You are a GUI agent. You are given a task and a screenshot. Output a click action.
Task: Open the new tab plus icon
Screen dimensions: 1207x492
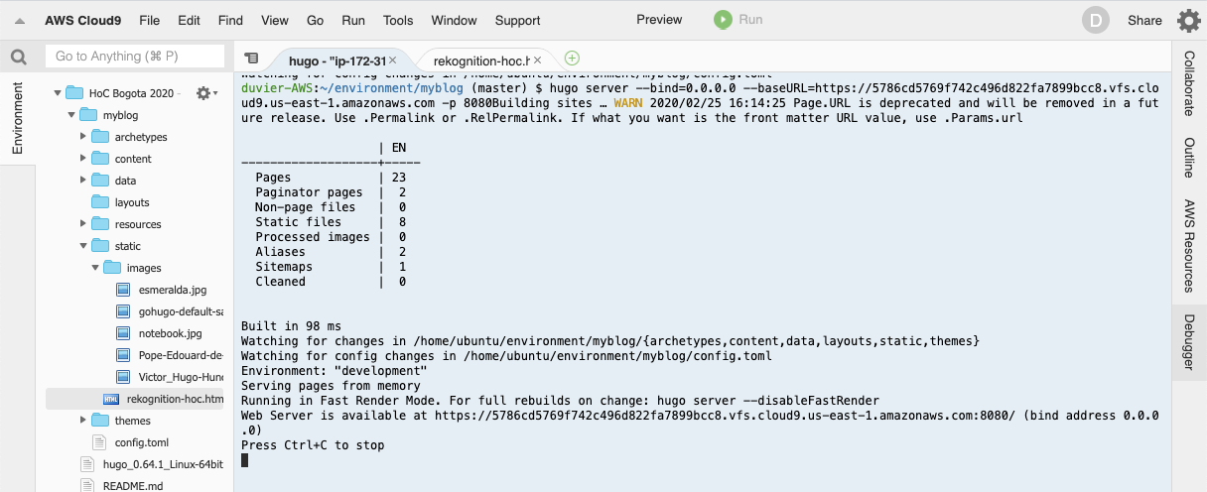(572, 59)
